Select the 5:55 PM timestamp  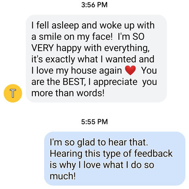94,122
